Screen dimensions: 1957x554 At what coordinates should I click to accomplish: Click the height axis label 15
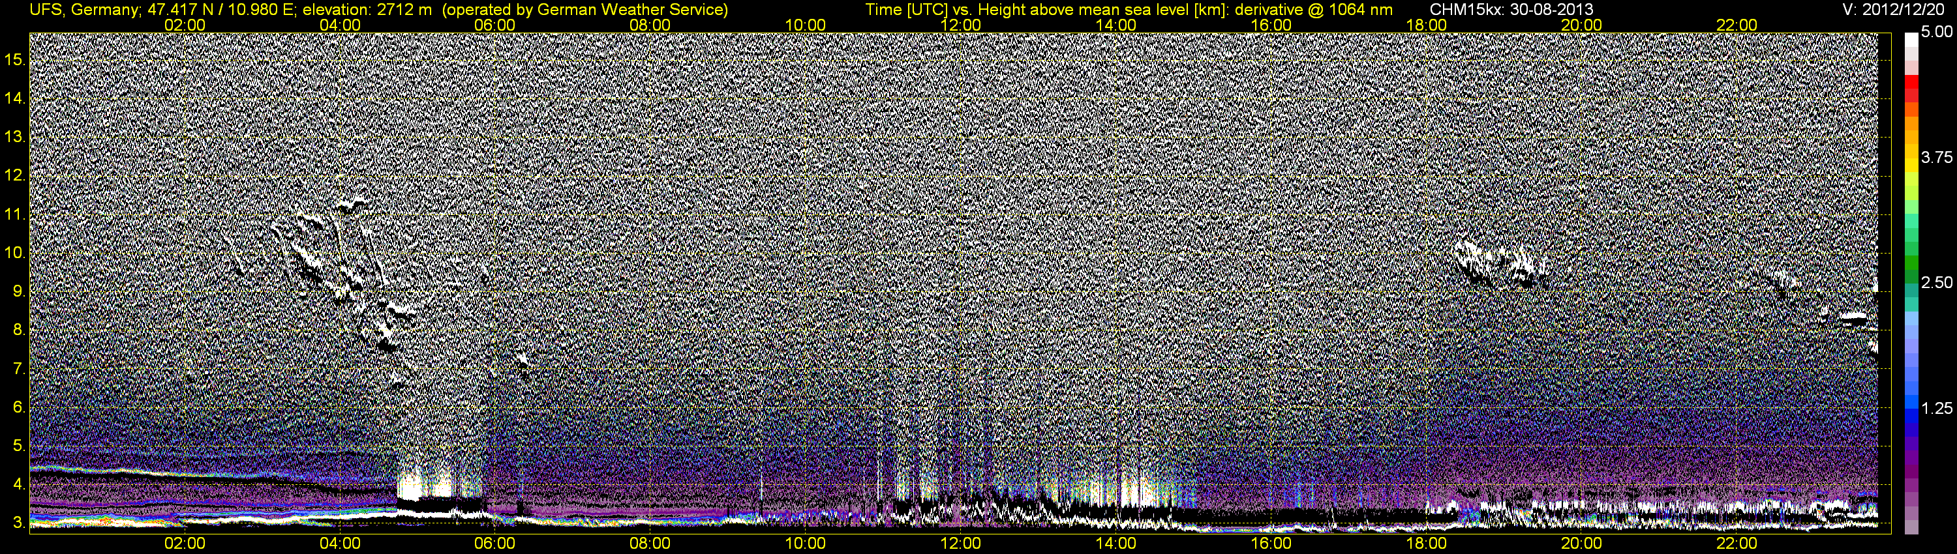14,59
